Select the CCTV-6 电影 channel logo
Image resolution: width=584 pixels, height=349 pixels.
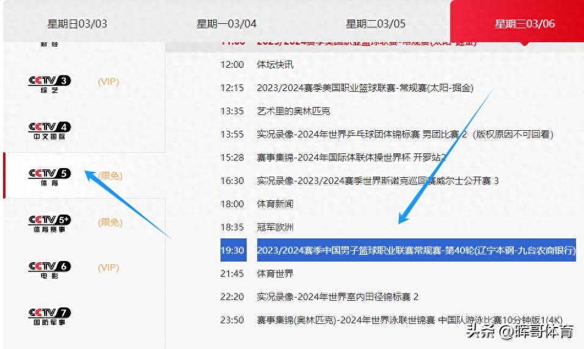pyautogui.click(x=49, y=269)
